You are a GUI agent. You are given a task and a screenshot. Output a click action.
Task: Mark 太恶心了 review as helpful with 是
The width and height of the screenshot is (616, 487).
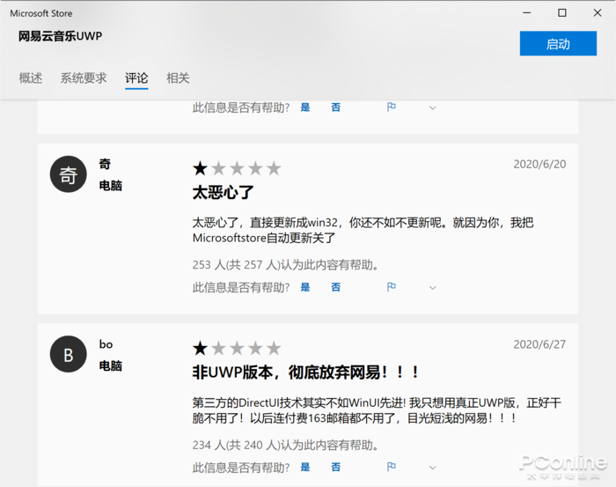point(305,287)
